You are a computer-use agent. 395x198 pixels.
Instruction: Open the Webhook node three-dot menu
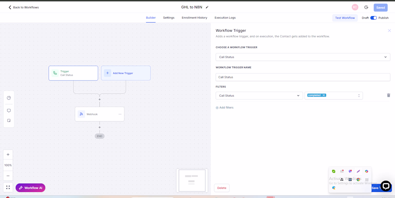click(120, 114)
